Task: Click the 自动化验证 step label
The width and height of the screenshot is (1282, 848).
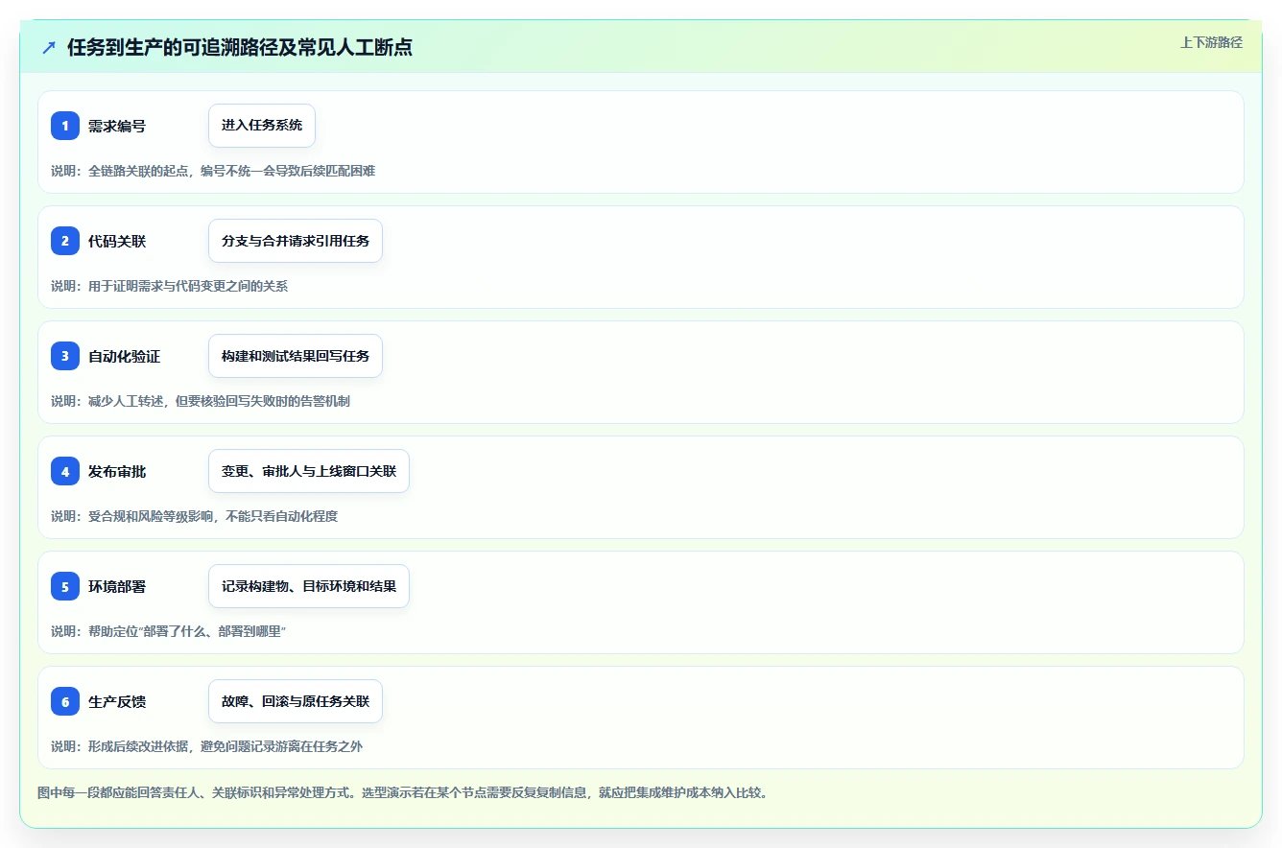Action: point(125,356)
